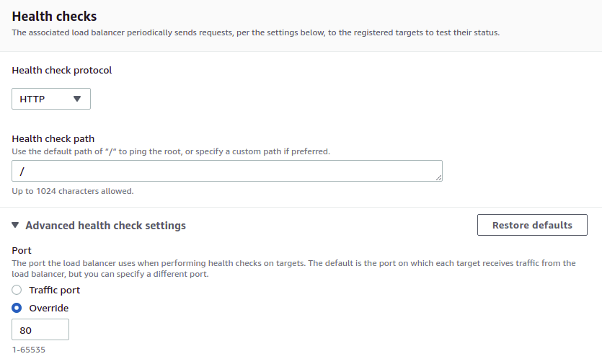Click the Health check protocol label
Screen dimensions: 602x359
click(x=62, y=70)
